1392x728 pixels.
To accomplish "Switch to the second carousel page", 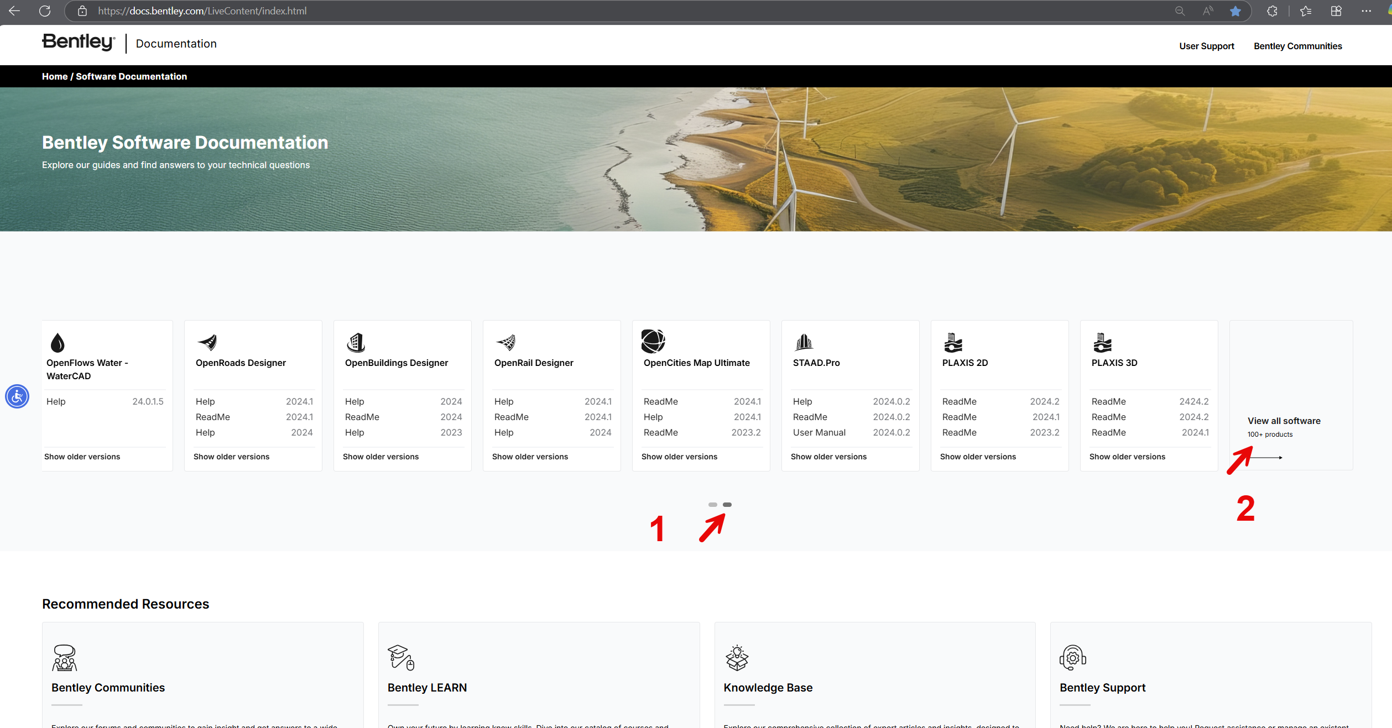I will point(727,504).
